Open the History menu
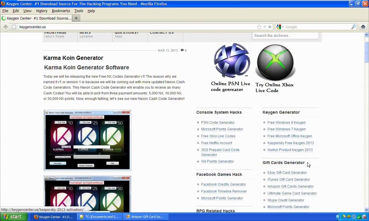Viewport: 369px width, 221px height. click(42, 11)
